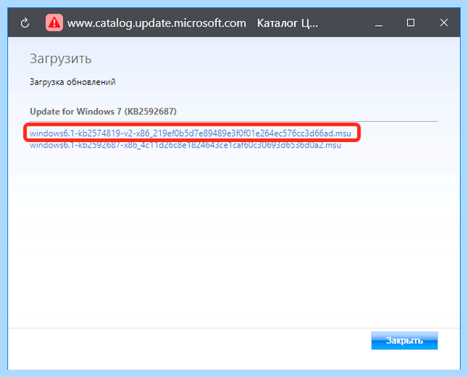The height and width of the screenshot is (377, 468).
Task: Select the www.catalog.update.microsoft.com address text
Action: click(x=157, y=23)
